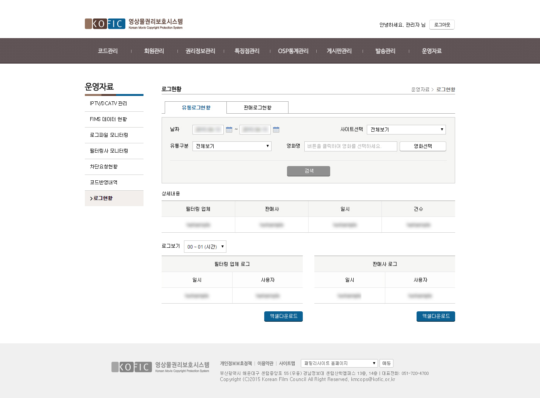The image size is (540, 398).
Task: Open the 로그보기 time range dropdown
Action: (x=205, y=247)
